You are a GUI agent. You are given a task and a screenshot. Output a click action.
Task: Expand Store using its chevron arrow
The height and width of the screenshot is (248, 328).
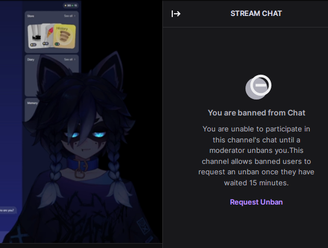[x=75, y=16]
